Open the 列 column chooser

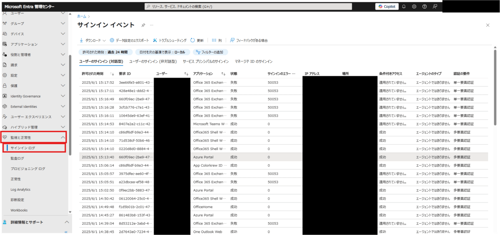tap(217, 40)
